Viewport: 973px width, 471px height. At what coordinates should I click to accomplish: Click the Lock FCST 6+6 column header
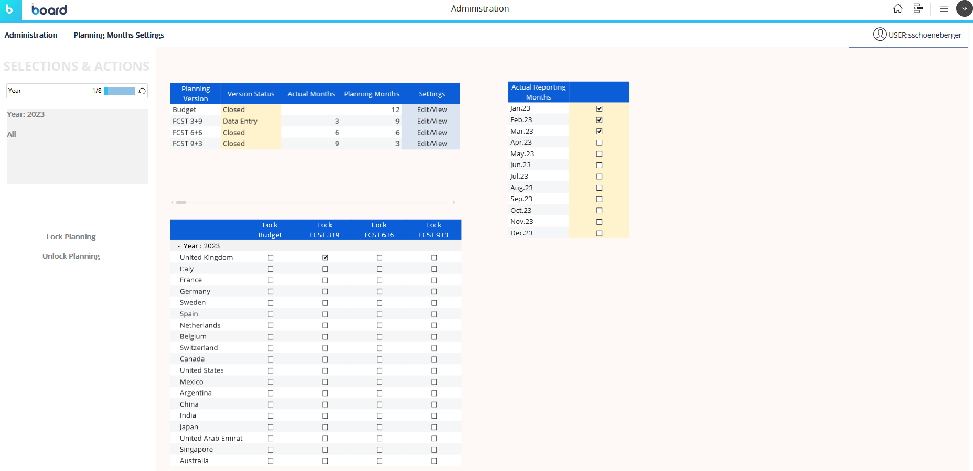pos(379,230)
